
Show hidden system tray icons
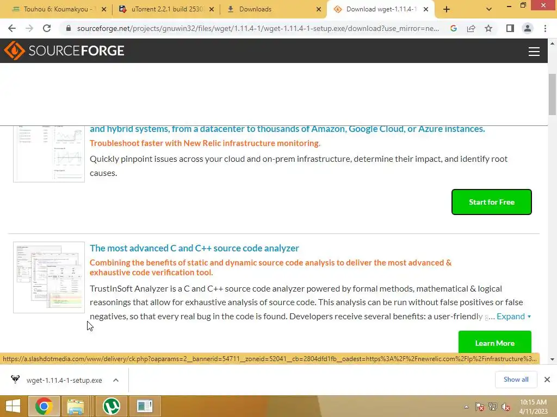(466, 407)
